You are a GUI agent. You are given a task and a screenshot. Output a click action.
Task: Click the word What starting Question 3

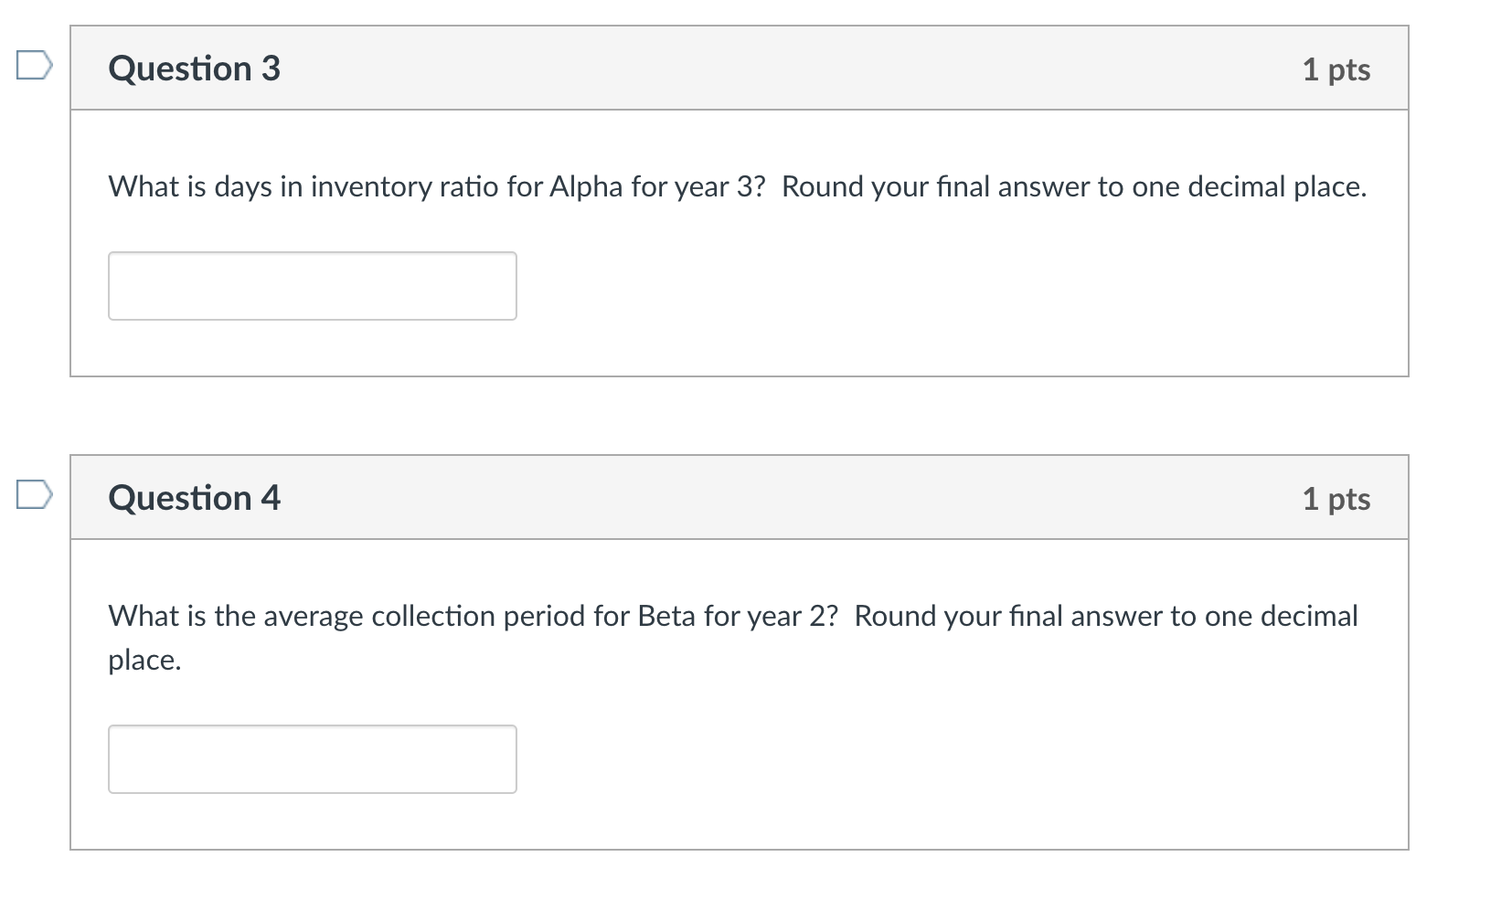(x=144, y=186)
